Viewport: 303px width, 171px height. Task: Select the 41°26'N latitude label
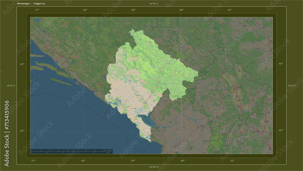point(153,167)
